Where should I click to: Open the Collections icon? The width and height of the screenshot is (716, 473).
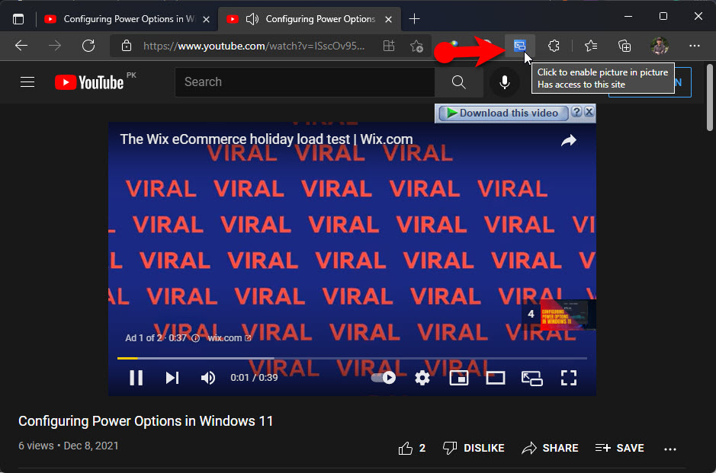(x=624, y=46)
